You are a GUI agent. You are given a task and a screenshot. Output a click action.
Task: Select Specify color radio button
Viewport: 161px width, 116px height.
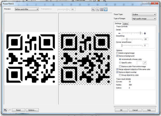[120, 63]
